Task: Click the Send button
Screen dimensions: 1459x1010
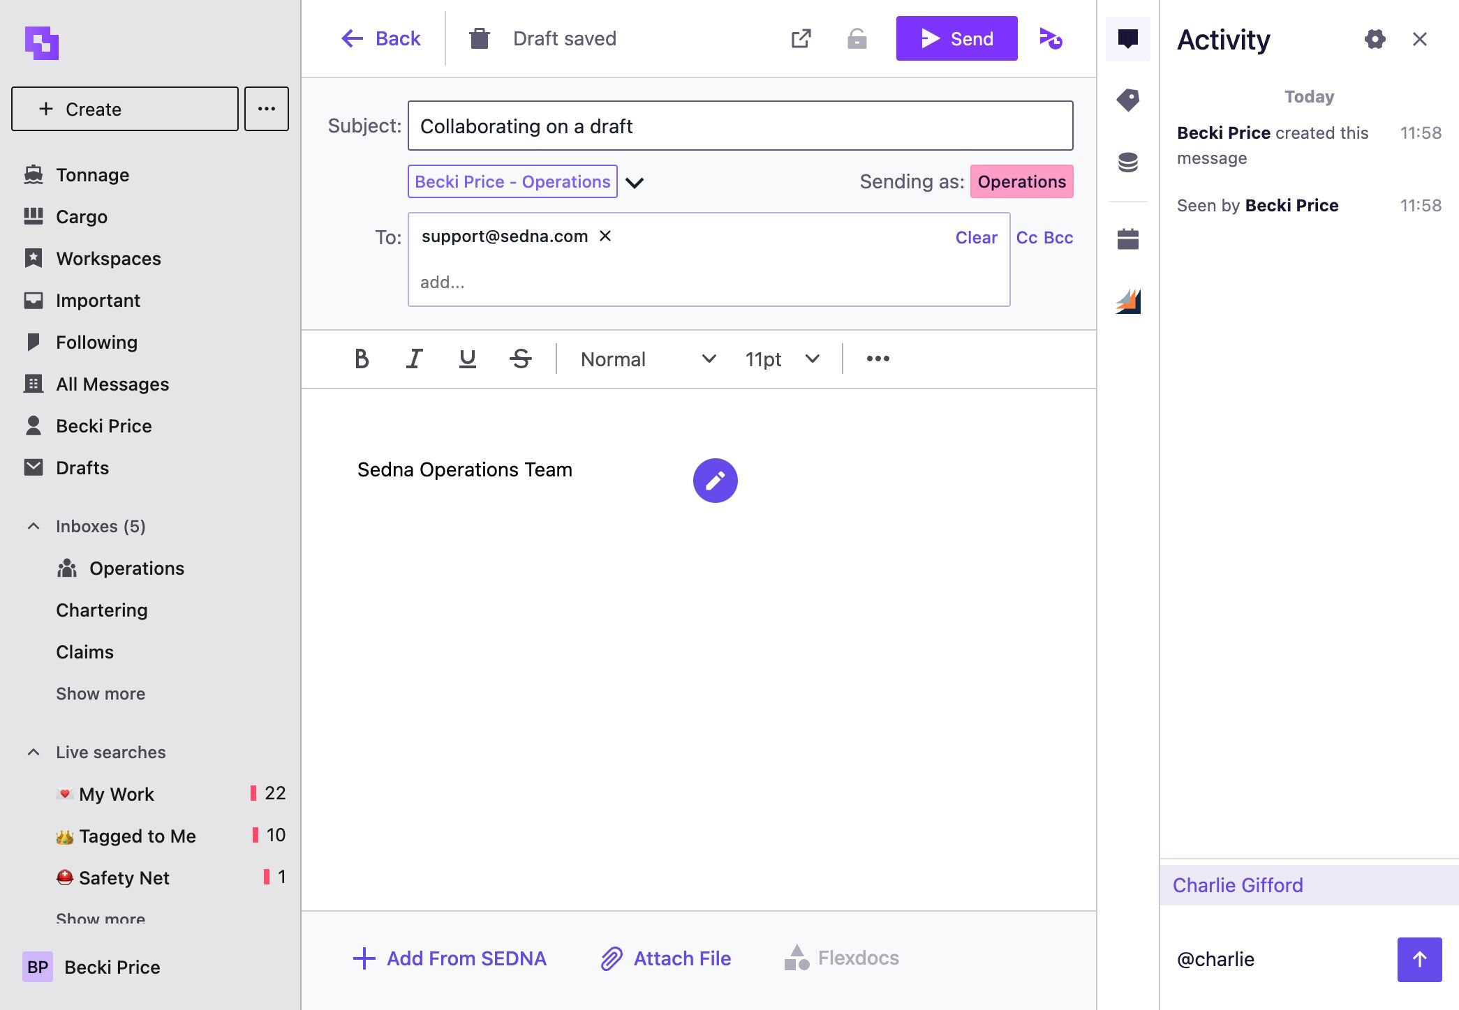Action: point(957,38)
